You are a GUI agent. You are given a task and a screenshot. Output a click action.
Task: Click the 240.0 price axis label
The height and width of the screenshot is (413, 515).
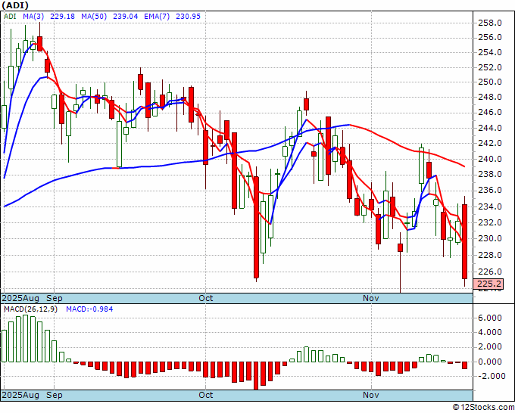tap(490, 159)
